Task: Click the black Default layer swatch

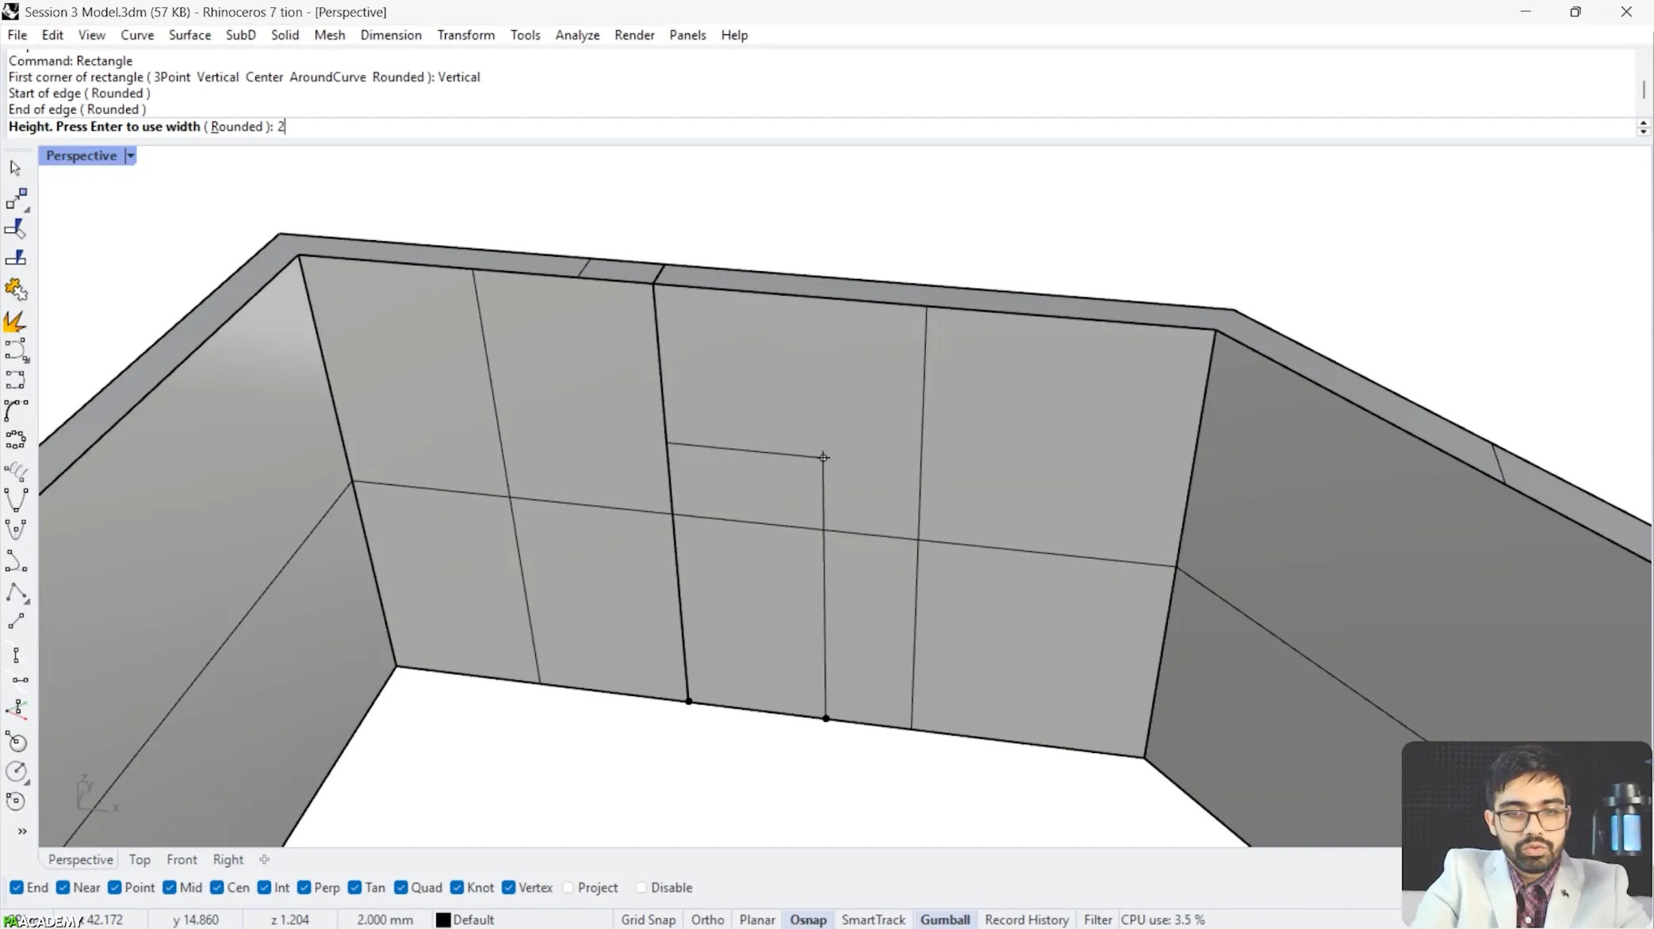Action: pos(443,919)
